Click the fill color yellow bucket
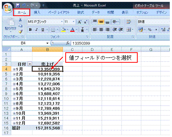The height and width of the screenshot is (137, 172). [63, 30]
